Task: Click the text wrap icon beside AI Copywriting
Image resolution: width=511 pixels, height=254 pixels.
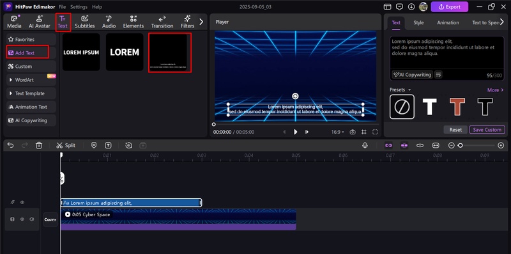Action: coord(438,75)
